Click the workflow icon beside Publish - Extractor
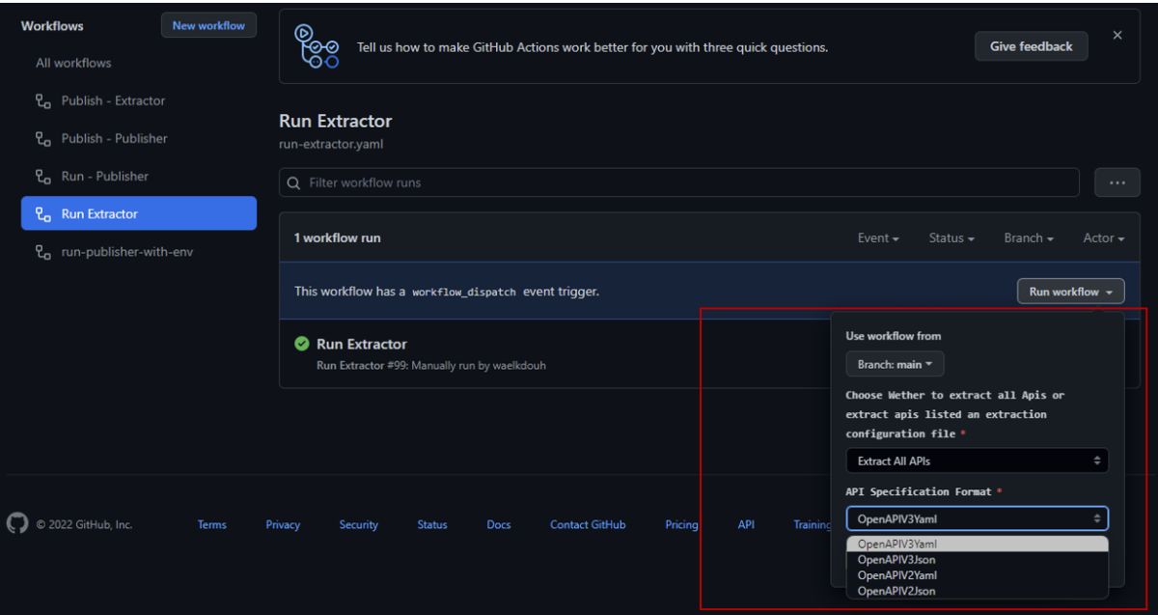The width and height of the screenshot is (1158, 615). tap(41, 100)
